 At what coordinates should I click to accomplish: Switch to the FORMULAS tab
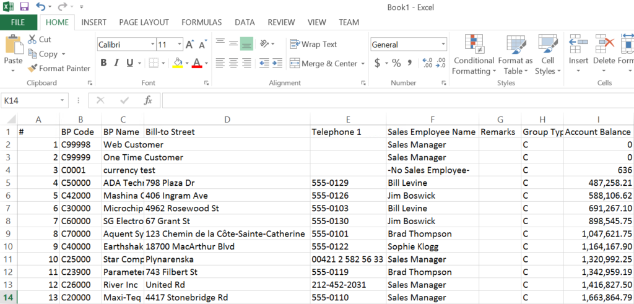click(201, 22)
